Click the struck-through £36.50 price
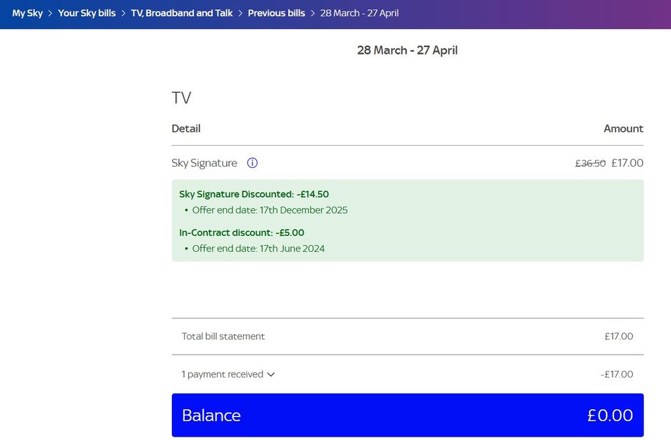 pyautogui.click(x=590, y=163)
